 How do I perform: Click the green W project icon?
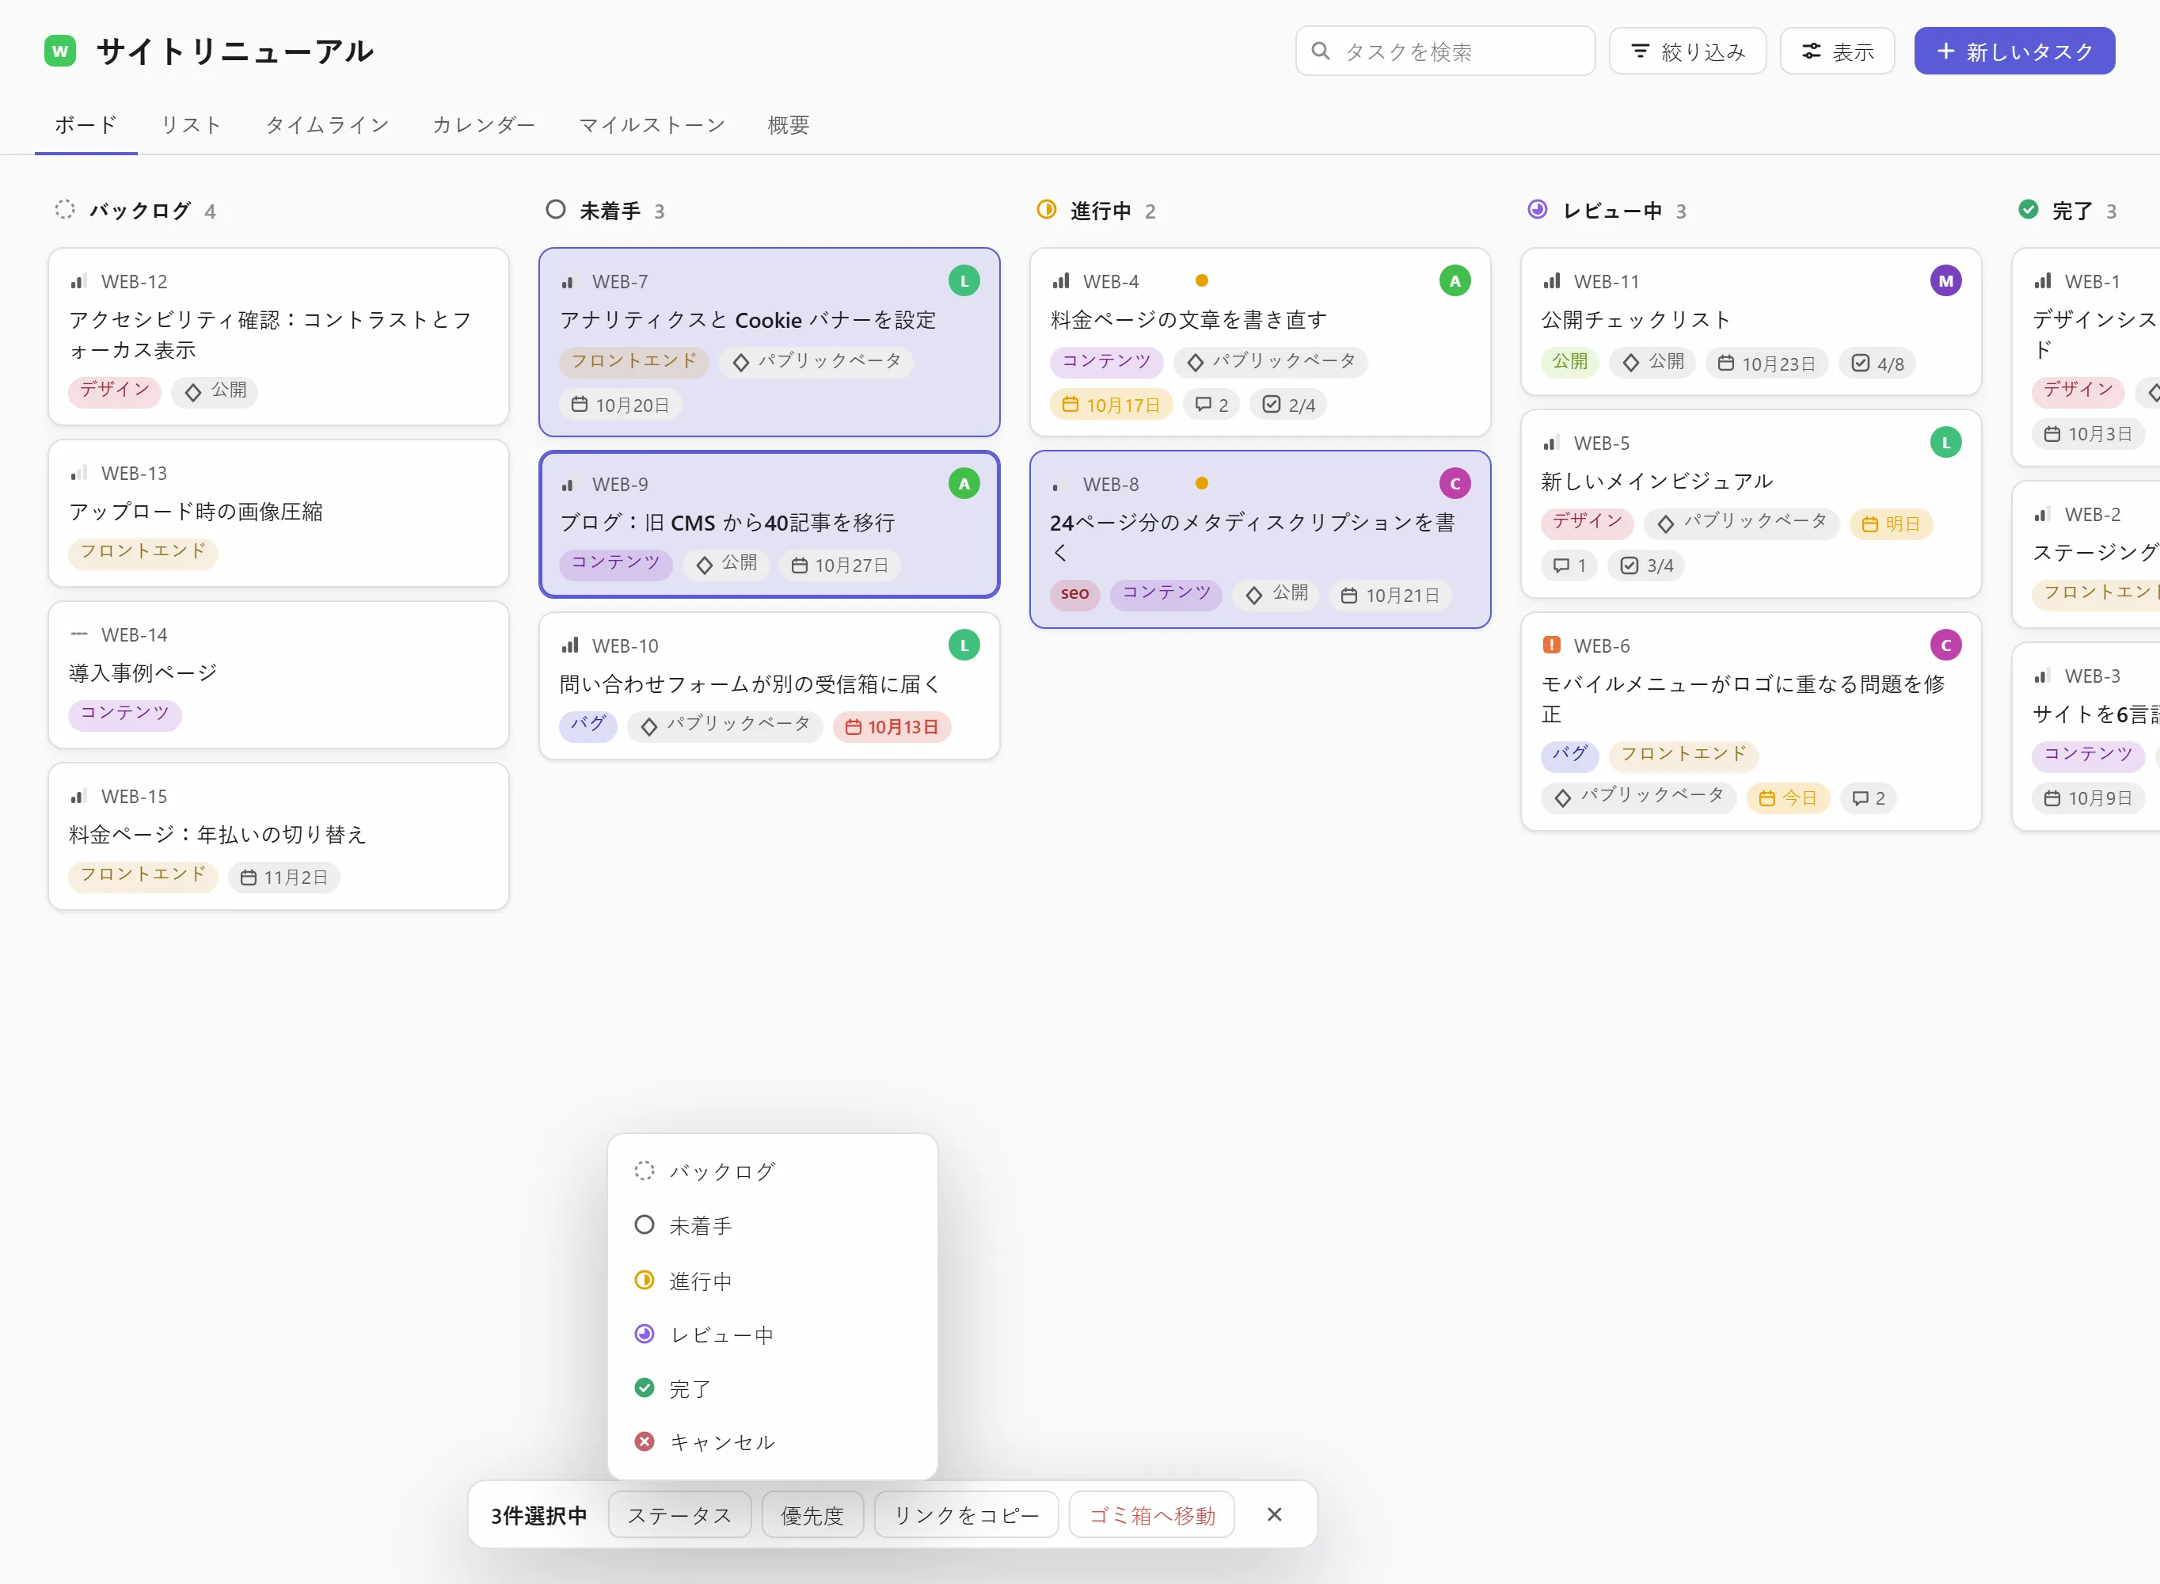60,51
